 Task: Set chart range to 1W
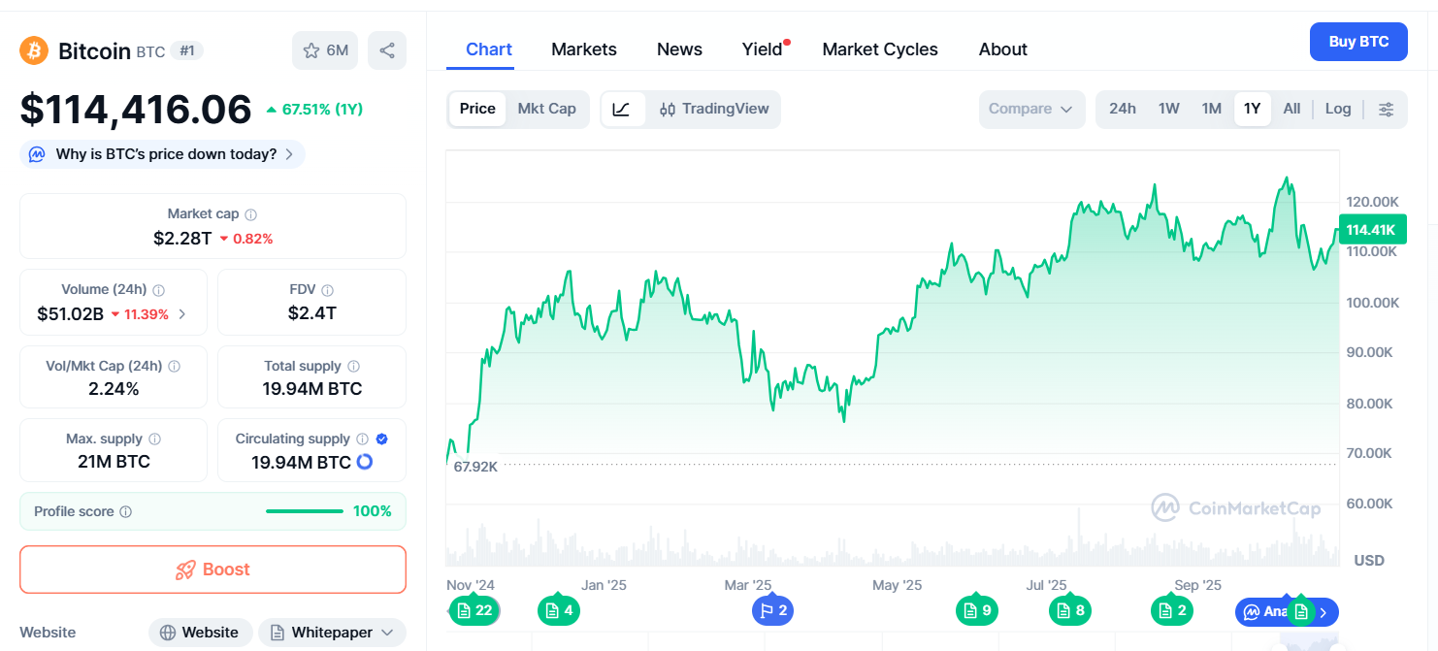click(x=1169, y=109)
